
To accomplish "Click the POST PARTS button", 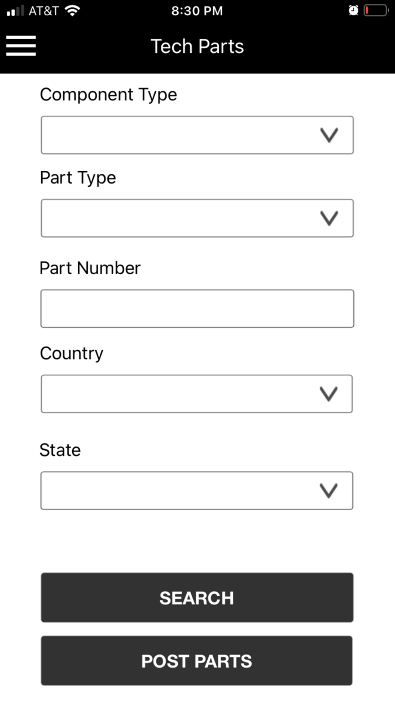I will pyautogui.click(x=197, y=661).
